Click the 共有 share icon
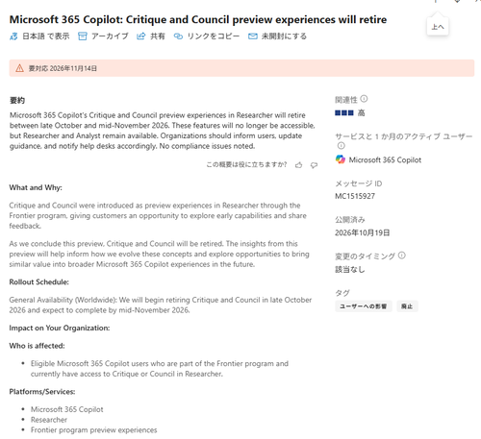Screen dimensions: 481x439 point(140,37)
